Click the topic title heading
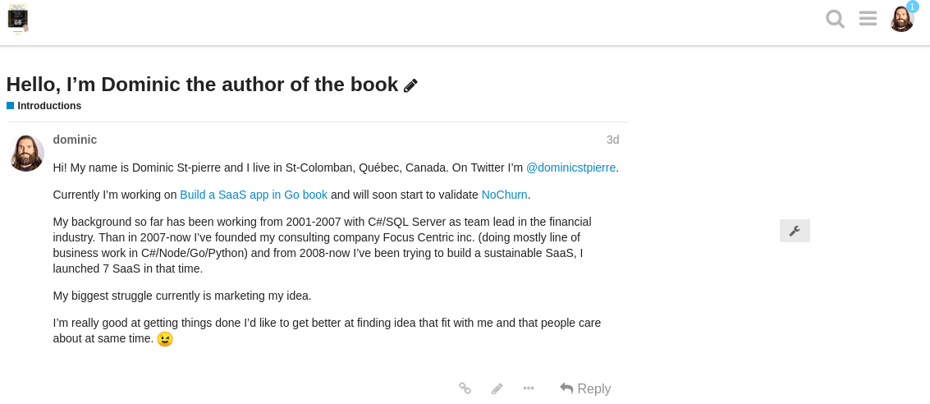The height and width of the screenshot is (404, 930). pyautogui.click(x=202, y=85)
